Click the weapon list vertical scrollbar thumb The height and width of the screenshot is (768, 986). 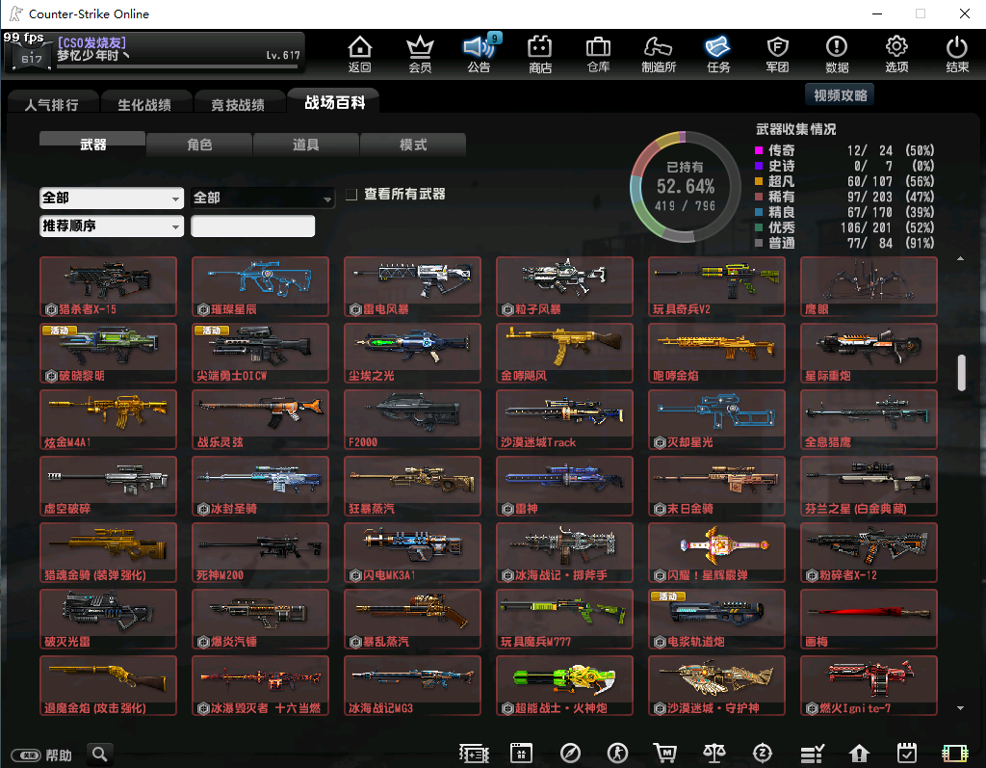[x=961, y=373]
